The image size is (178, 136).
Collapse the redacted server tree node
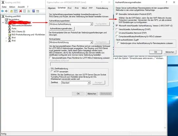click(x=3, y=23)
